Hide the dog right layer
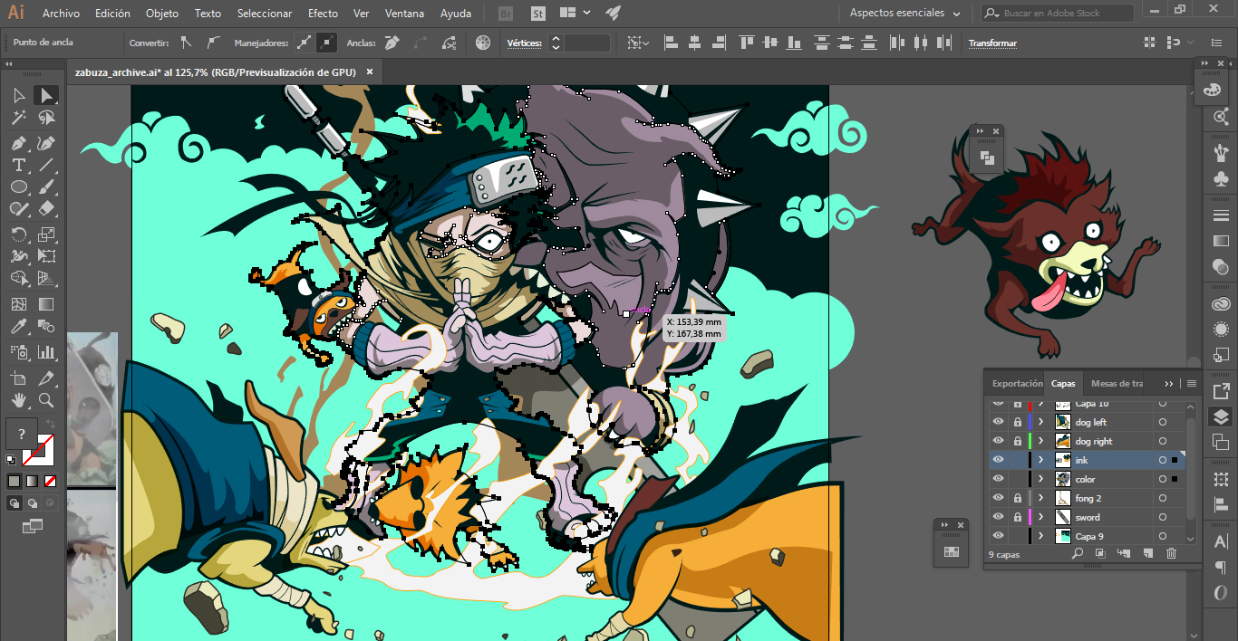This screenshot has width=1238, height=641. [x=998, y=441]
